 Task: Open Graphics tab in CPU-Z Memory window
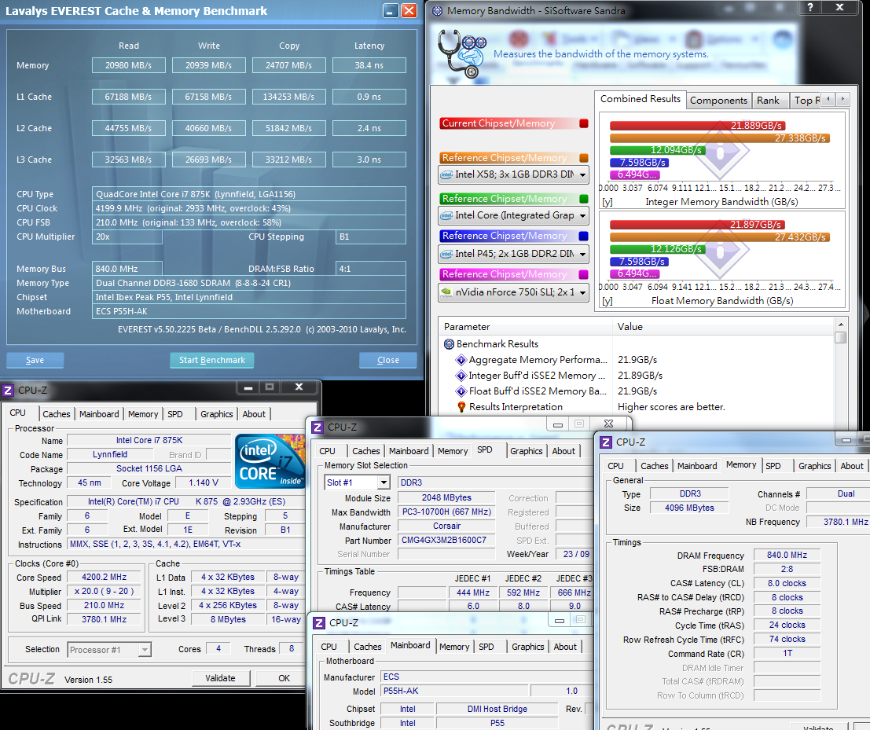814,466
